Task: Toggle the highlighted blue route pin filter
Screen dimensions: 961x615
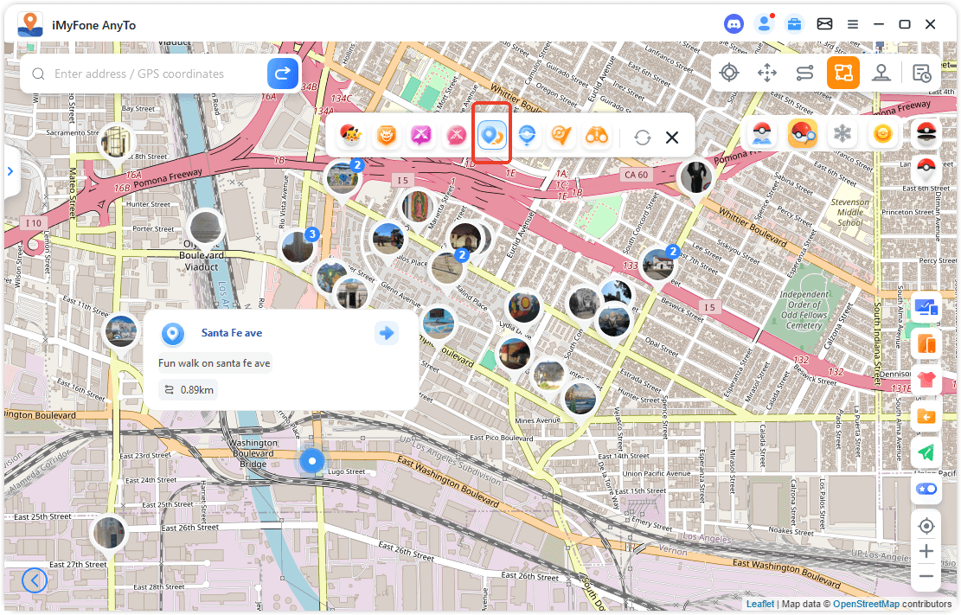Action: pyautogui.click(x=492, y=136)
